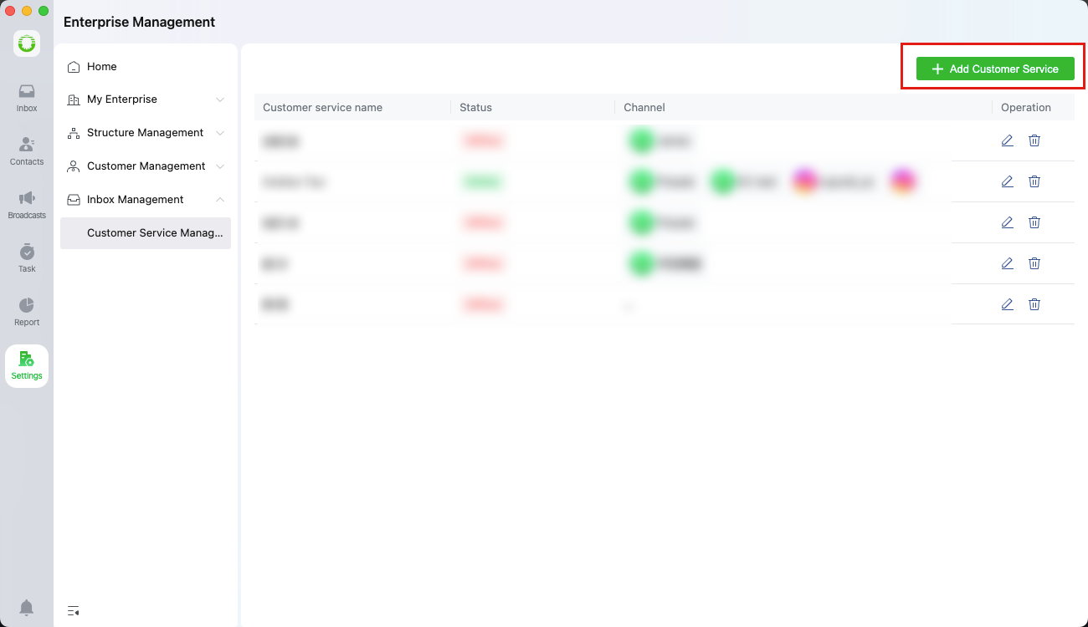1088x627 pixels.
Task: Click the notification bell icon
Action: 27,607
